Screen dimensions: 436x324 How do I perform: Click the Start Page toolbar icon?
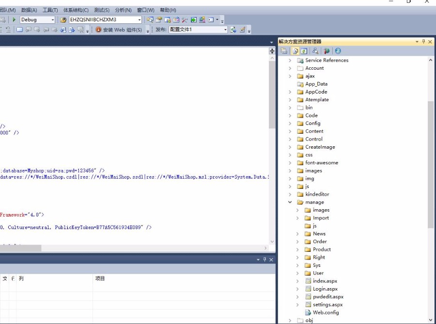[x=193, y=20]
